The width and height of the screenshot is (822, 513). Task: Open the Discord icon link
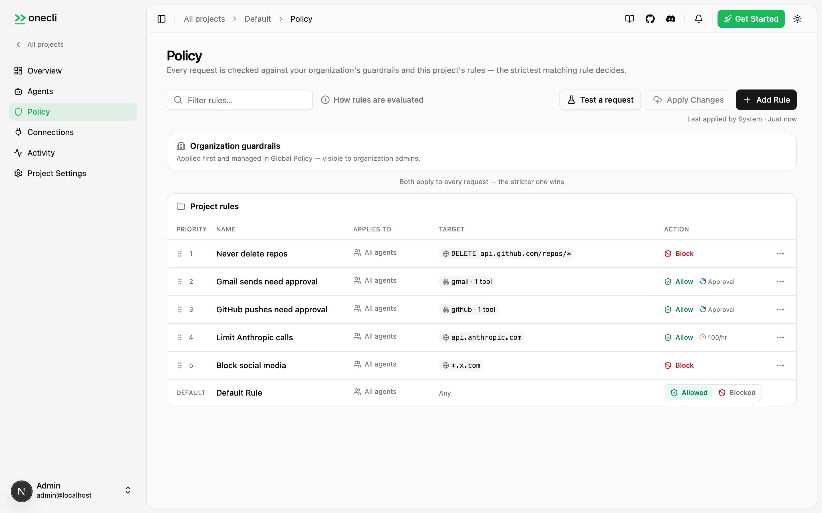(x=670, y=19)
